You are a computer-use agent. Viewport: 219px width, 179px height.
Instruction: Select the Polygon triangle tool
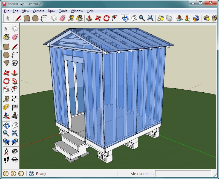[6, 63]
